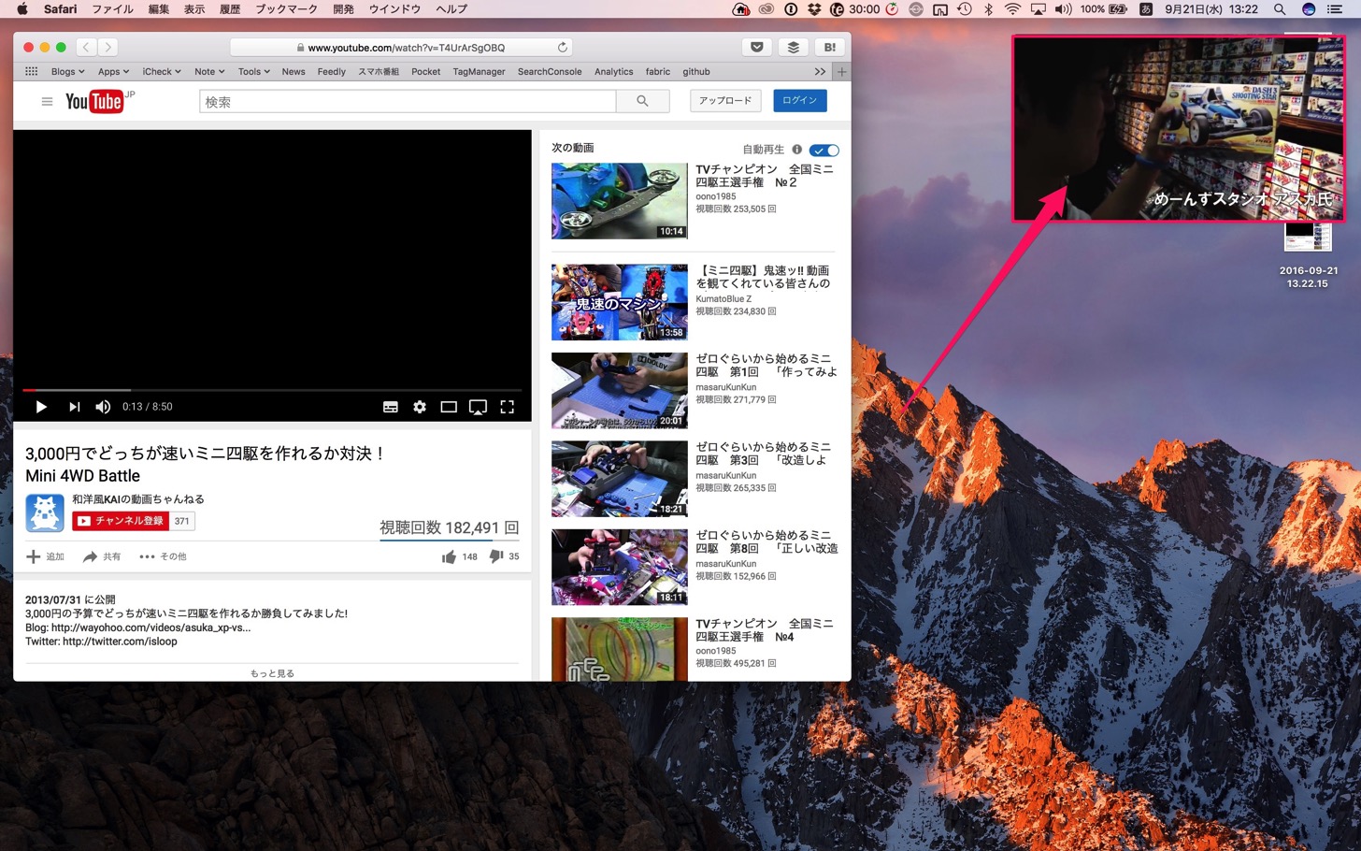Viewport: 1361px width, 851px height.
Task: Open the ブックマーク menu
Action: click(x=287, y=9)
